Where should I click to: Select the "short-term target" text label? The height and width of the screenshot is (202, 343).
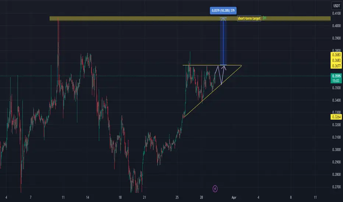(249, 18)
